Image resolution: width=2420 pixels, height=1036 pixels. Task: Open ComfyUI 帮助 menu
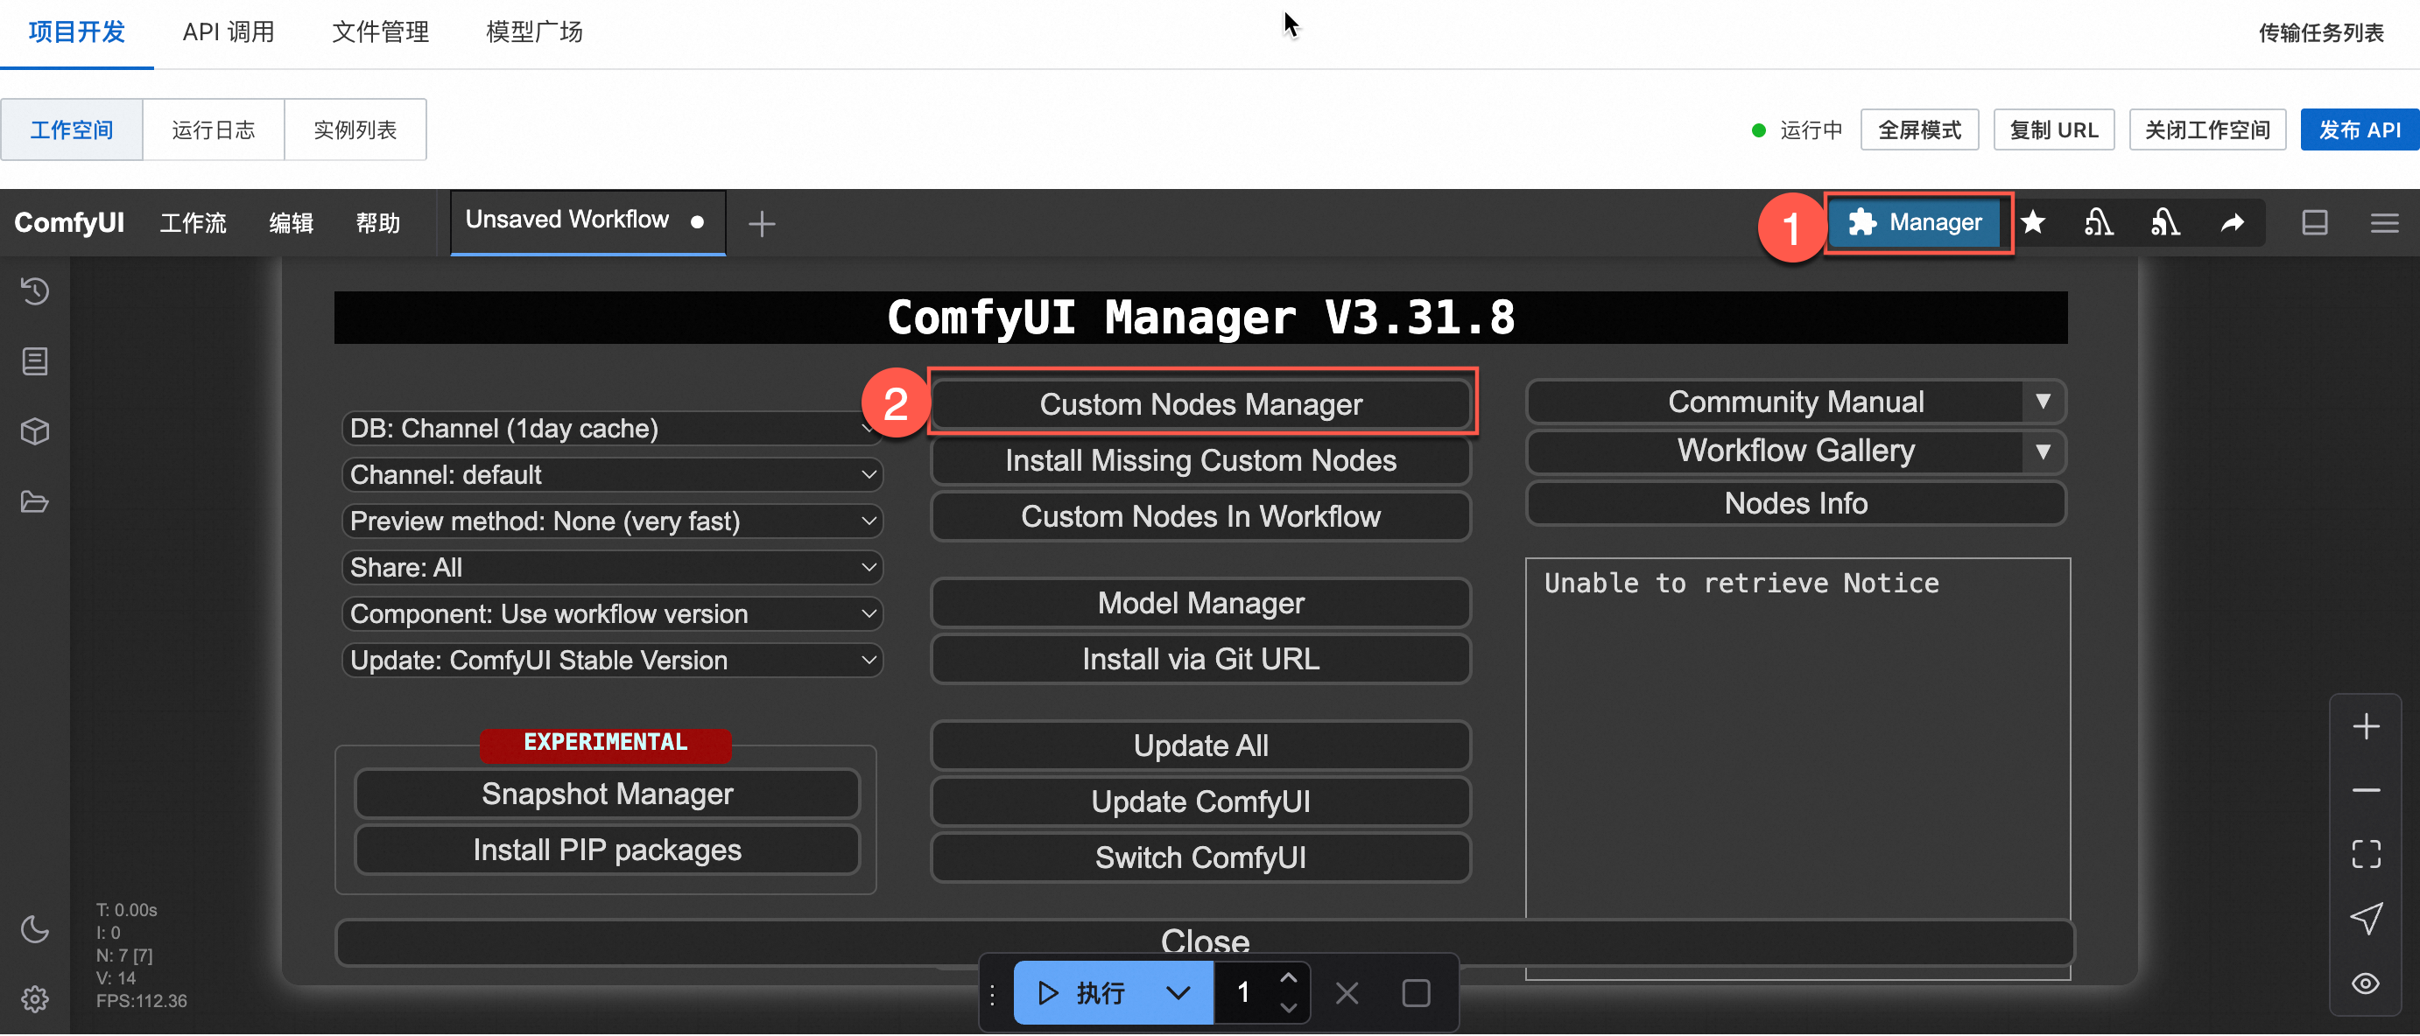tap(377, 222)
